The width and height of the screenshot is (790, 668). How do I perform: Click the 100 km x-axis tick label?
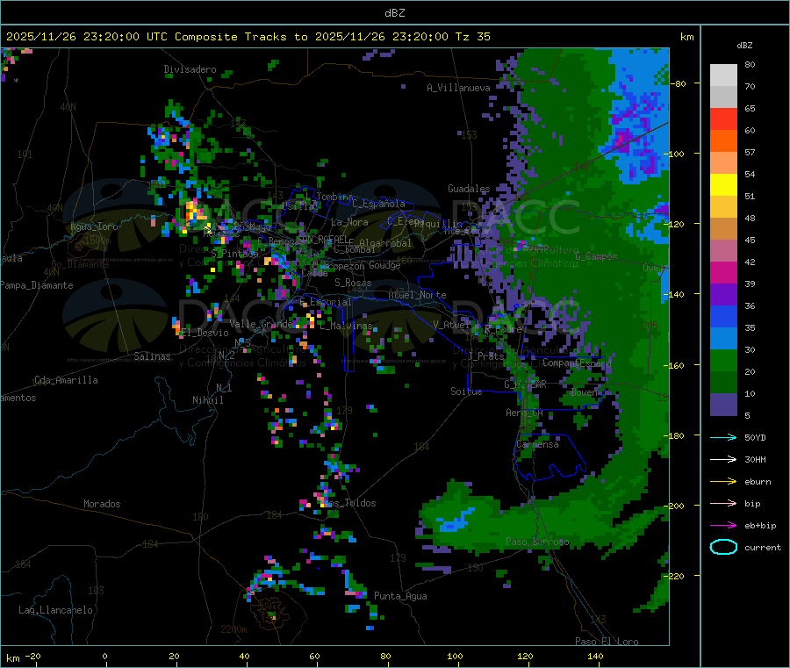click(x=455, y=656)
